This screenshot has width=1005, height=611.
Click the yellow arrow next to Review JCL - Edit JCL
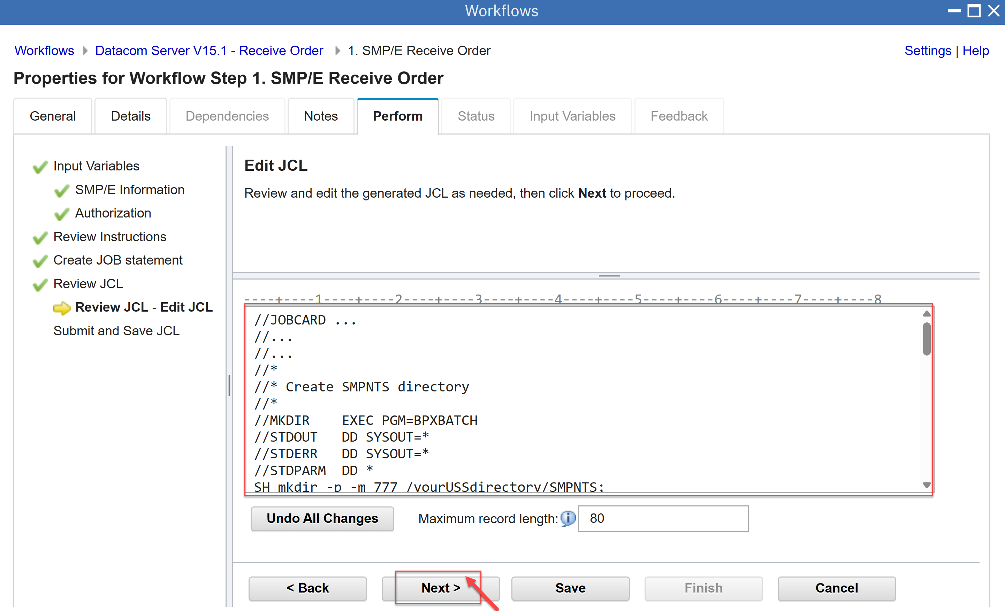tap(62, 308)
